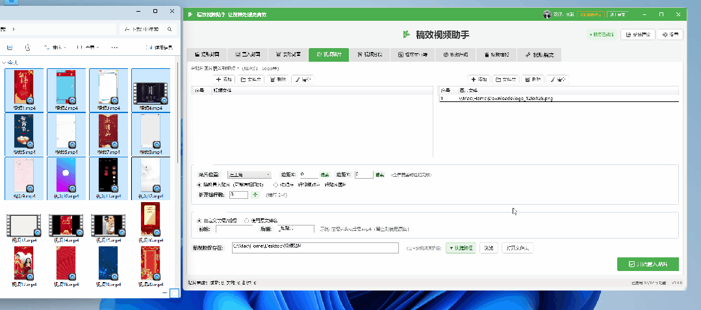Open the sticker position dropdown showing 左上角

click(249, 175)
